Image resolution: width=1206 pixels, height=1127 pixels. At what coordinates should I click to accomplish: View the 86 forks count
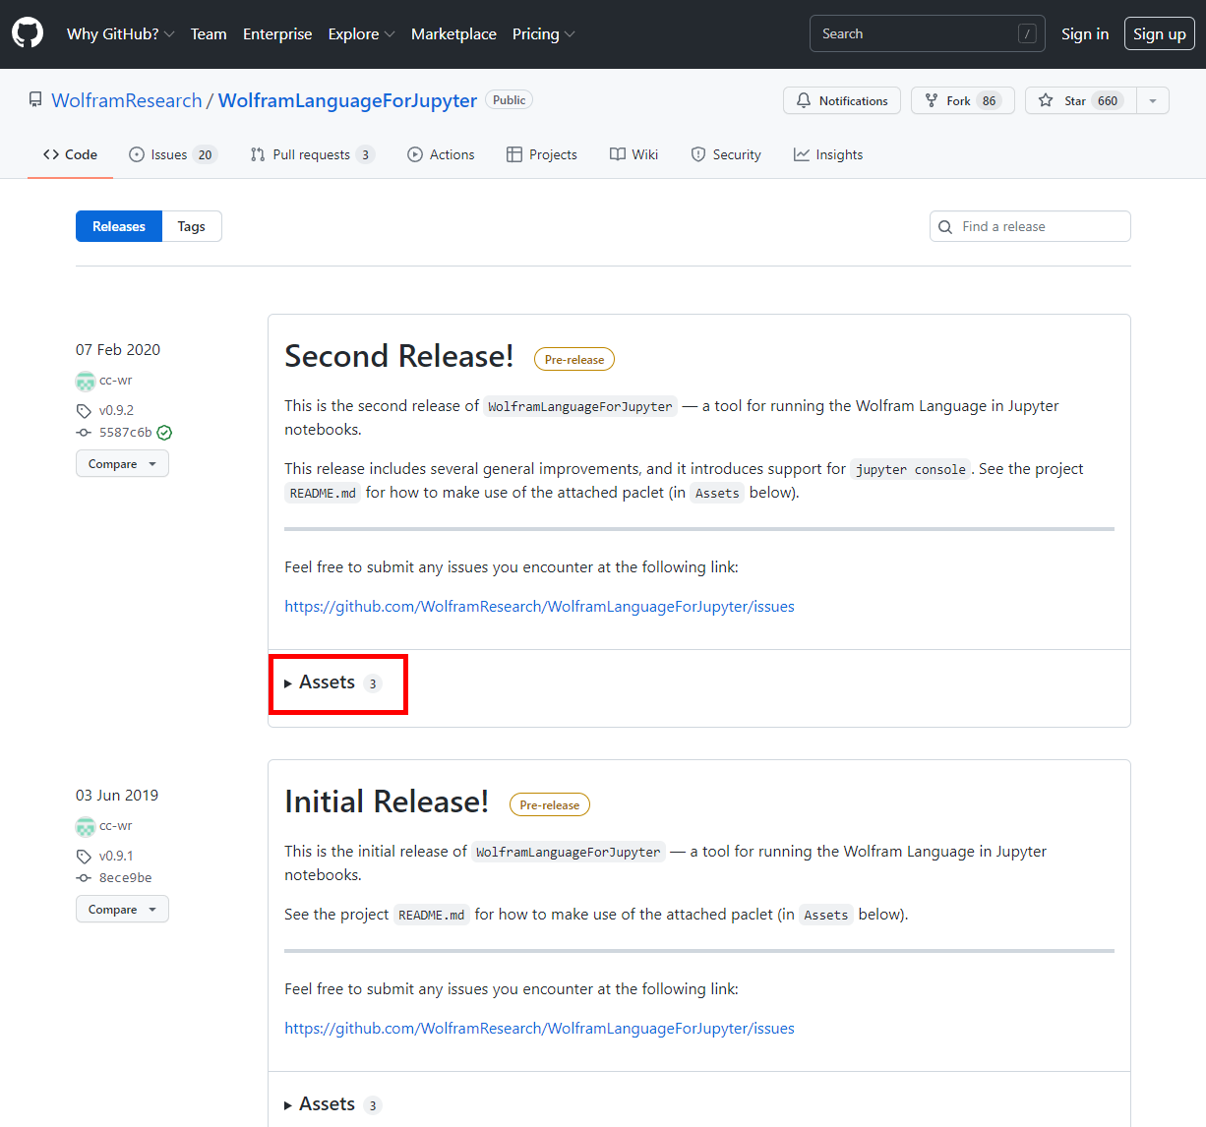tap(989, 100)
